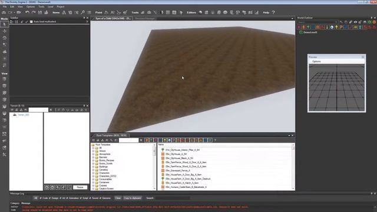The width and height of the screenshot is (377, 212).
Task: Click the wrench tools icon in left bar
Action: pos(4,154)
